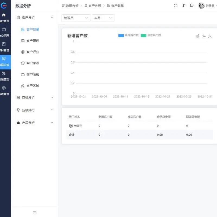
Task: Click the fullscreen icon in the top bar
Action: tap(175, 5)
